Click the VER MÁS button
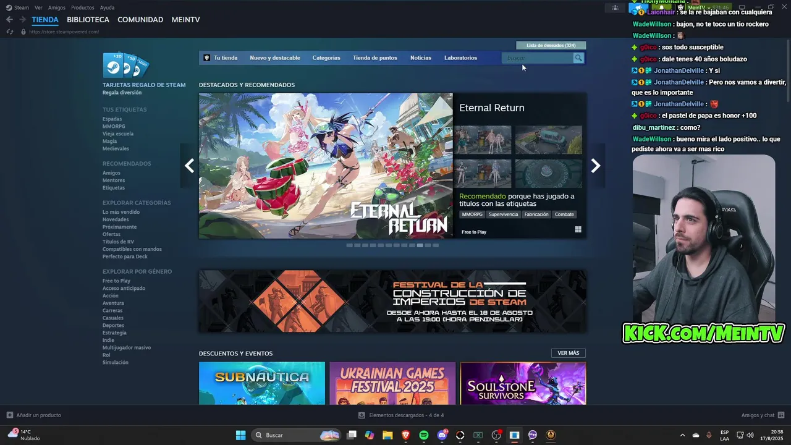The image size is (791, 445). (x=569, y=353)
